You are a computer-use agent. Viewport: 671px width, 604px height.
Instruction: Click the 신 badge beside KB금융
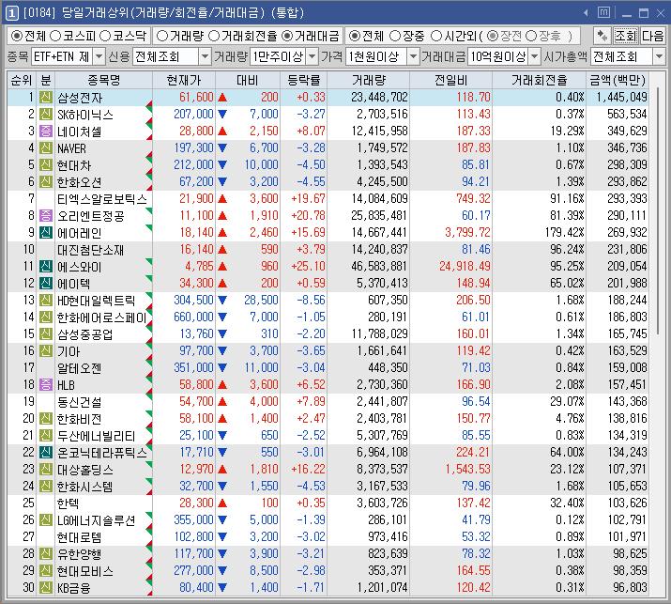46,587
